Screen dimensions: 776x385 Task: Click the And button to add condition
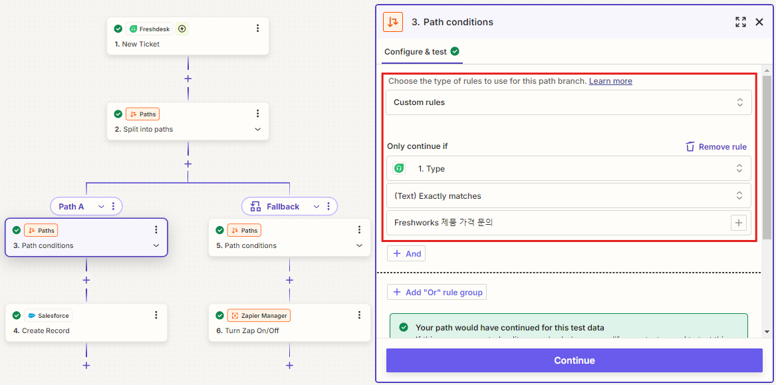pyautogui.click(x=406, y=253)
